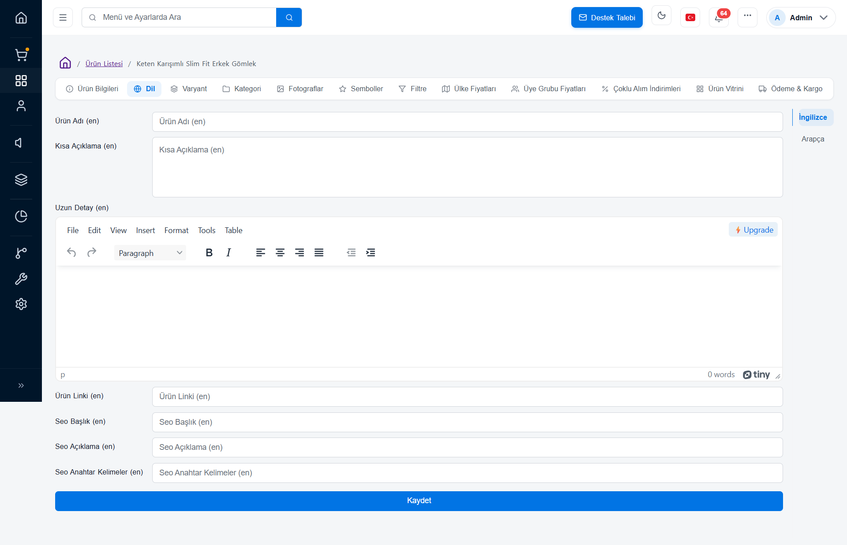The width and height of the screenshot is (847, 545).
Task: Click the Upgrade button in editor
Action: click(753, 230)
